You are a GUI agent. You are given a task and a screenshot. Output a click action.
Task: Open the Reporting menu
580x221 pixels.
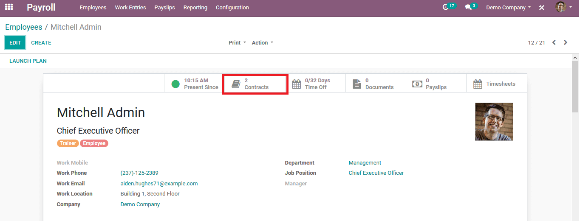[195, 8]
